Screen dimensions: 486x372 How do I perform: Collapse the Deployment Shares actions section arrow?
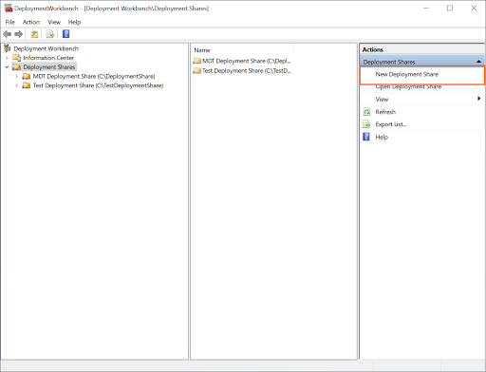pos(479,62)
